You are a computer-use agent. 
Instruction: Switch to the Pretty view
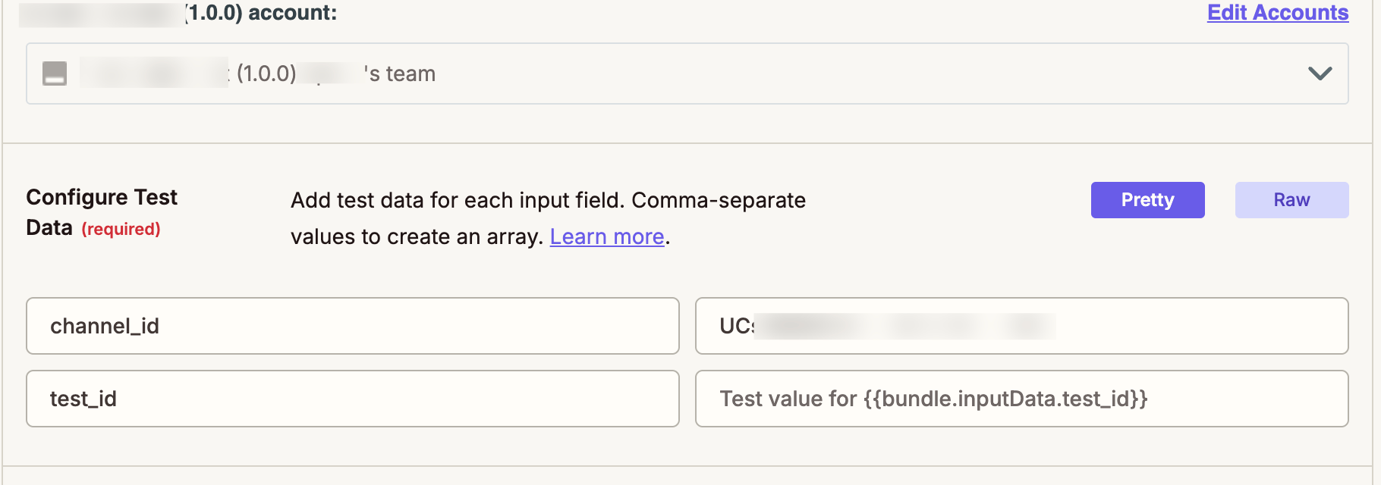[1147, 200]
